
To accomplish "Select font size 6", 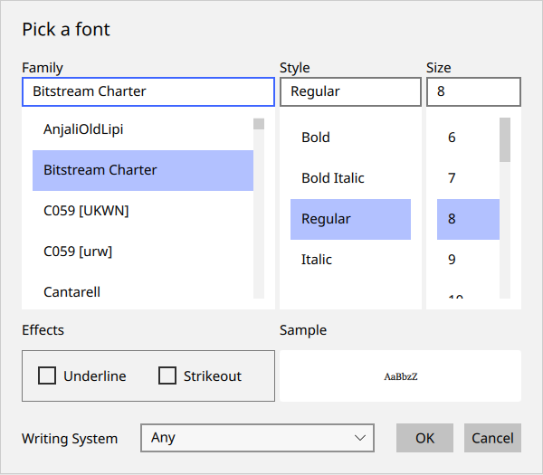I will pyautogui.click(x=452, y=138).
